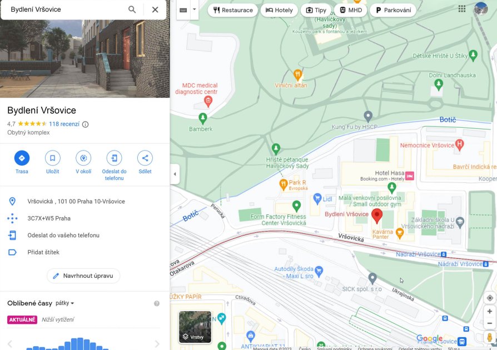Open the Google account avatar
The image size is (497, 350).
pos(481,9)
